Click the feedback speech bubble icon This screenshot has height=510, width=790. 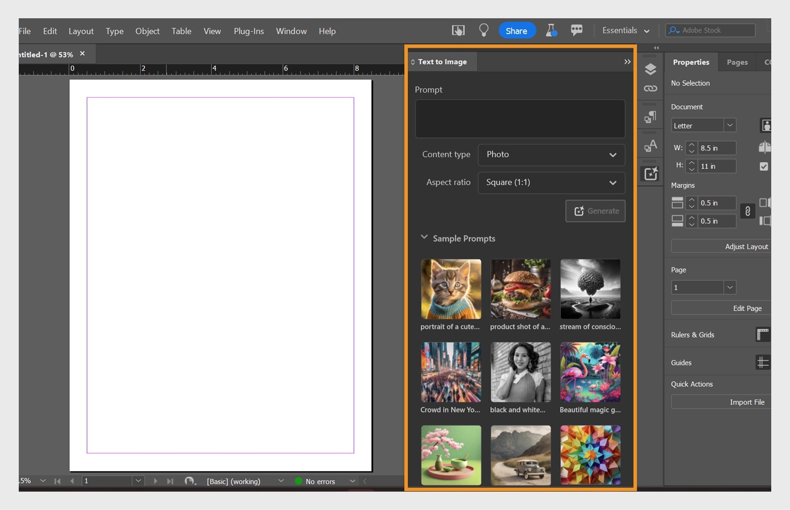(577, 30)
